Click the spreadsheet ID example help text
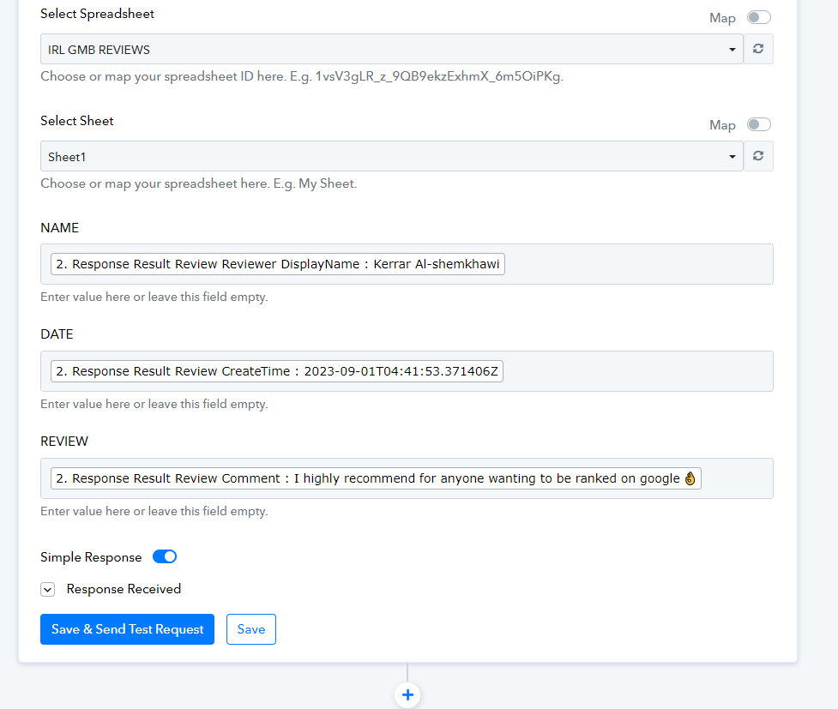Screen dimensions: 838x709 [x=302, y=76]
